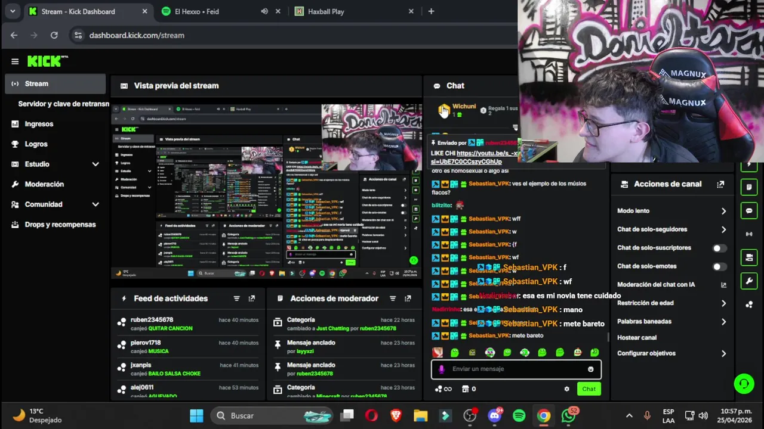The width and height of the screenshot is (764, 429).
Task: Select the wrench tool in right sidebar
Action: coord(749,281)
